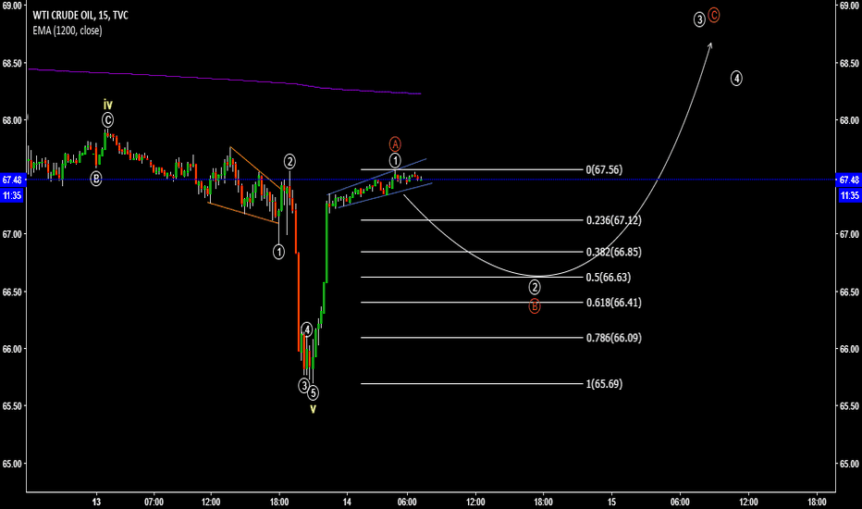The width and height of the screenshot is (862, 509).
Task: Click the WTI CRUDE OIL, 15, TVC title
Action: point(80,16)
